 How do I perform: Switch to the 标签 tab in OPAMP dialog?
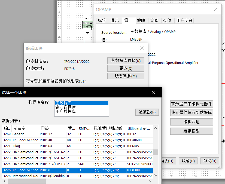pos(102,20)
